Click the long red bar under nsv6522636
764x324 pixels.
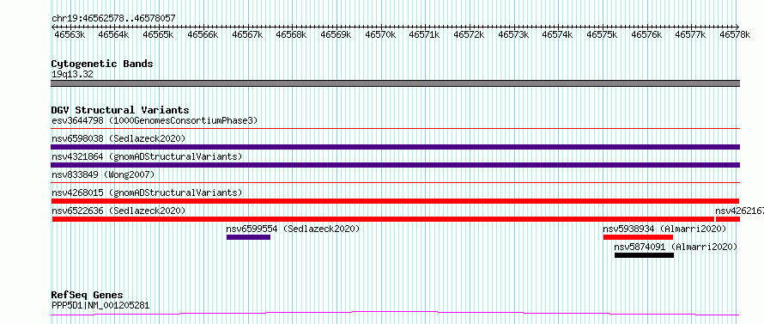(x=383, y=219)
